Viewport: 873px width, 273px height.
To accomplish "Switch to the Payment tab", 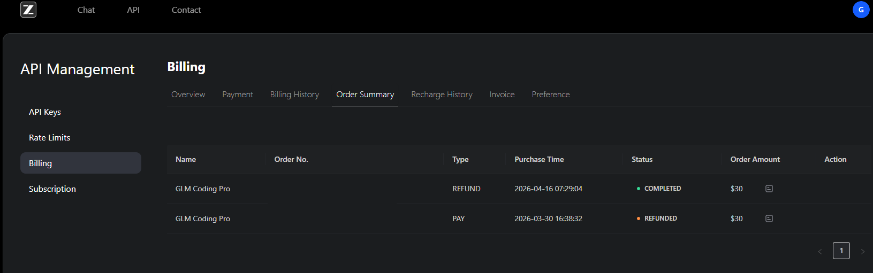I will (238, 95).
